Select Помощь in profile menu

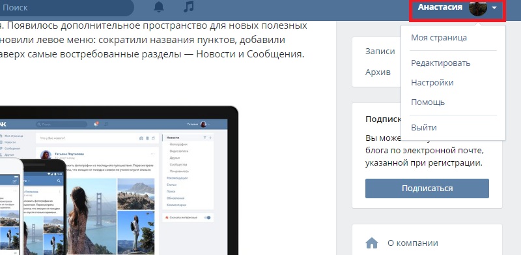click(x=428, y=102)
